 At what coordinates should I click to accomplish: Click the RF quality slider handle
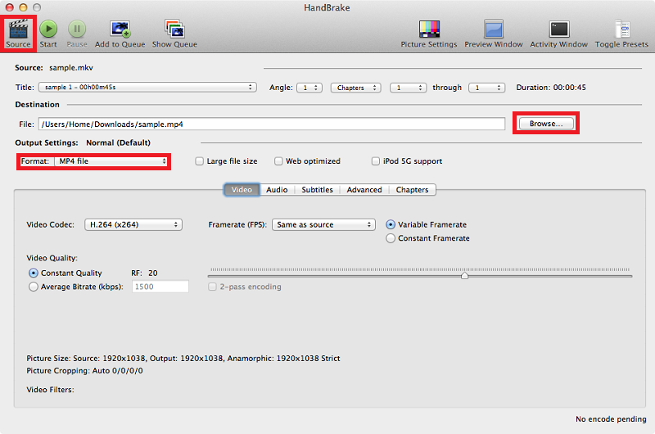coord(464,276)
